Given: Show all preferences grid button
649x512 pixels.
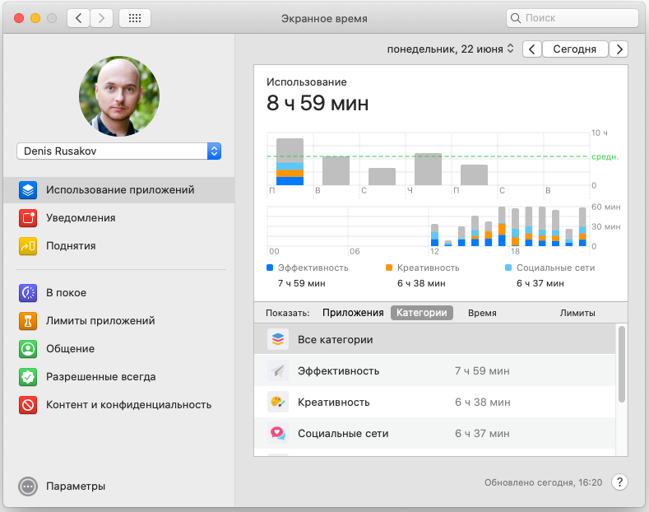Looking at the screenshot, I should (135, 18).
